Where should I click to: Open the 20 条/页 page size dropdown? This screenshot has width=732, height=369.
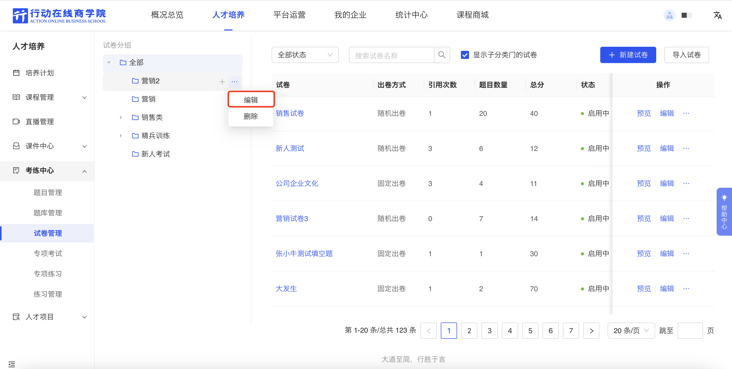click(631, 331)
